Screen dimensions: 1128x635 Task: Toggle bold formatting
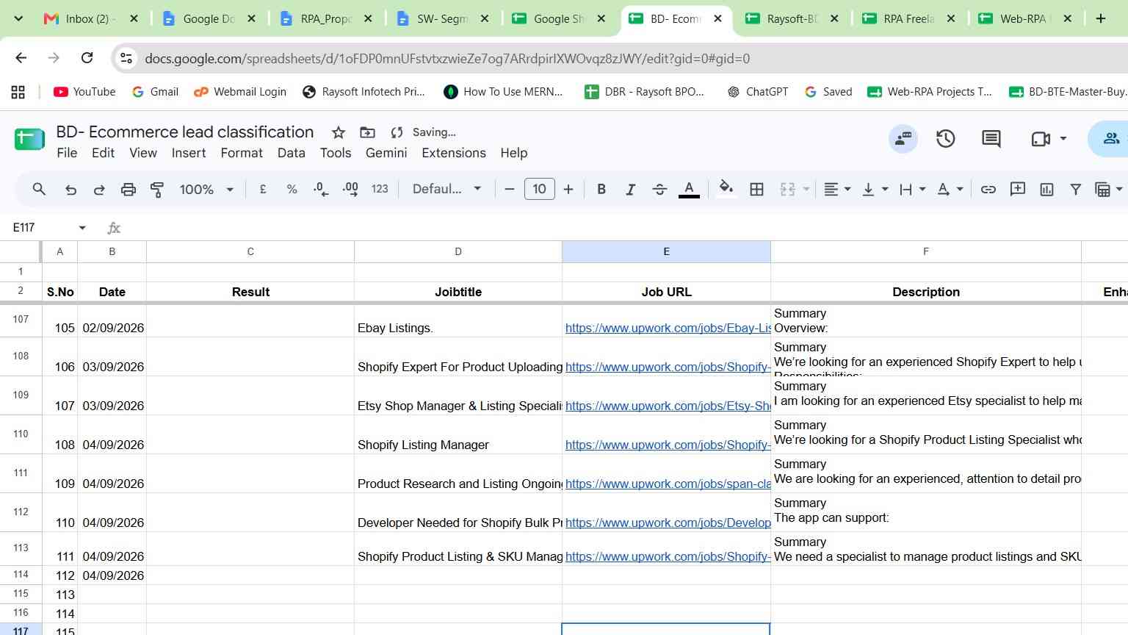tap(601, 190)
